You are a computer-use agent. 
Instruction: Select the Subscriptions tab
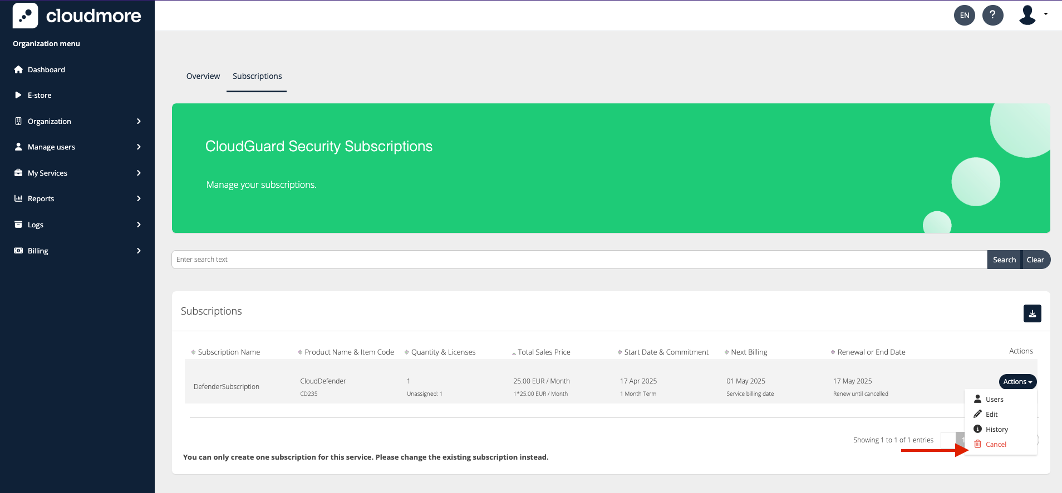point(257,76)
